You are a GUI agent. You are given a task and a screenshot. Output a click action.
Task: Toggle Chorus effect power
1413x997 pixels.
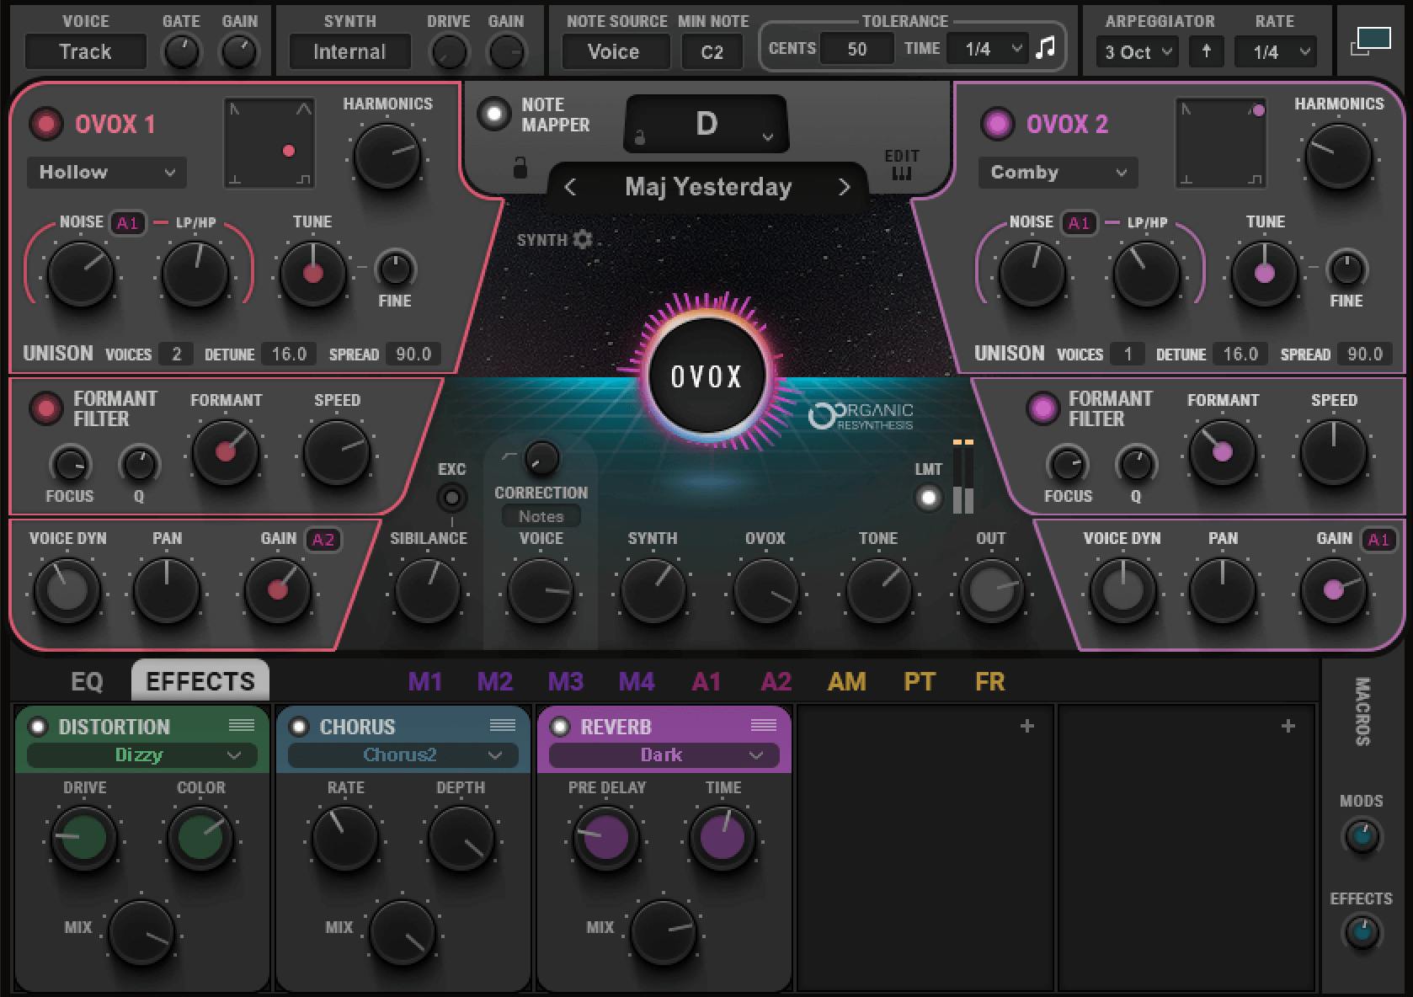click(299, 727)
